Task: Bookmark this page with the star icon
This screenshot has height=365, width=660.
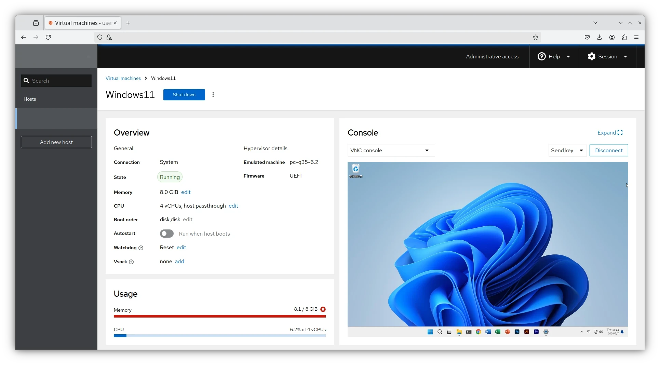Action: tap(536, 37)
